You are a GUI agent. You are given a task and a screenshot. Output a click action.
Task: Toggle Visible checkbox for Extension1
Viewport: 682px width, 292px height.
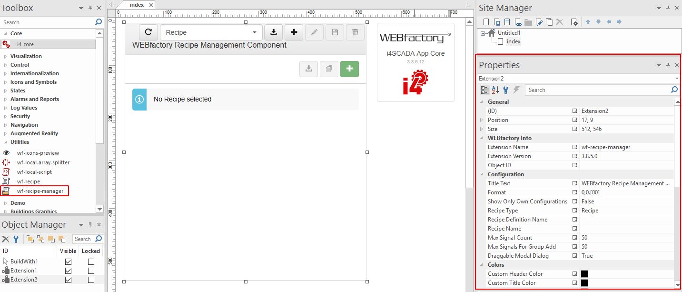coord(68,271)
